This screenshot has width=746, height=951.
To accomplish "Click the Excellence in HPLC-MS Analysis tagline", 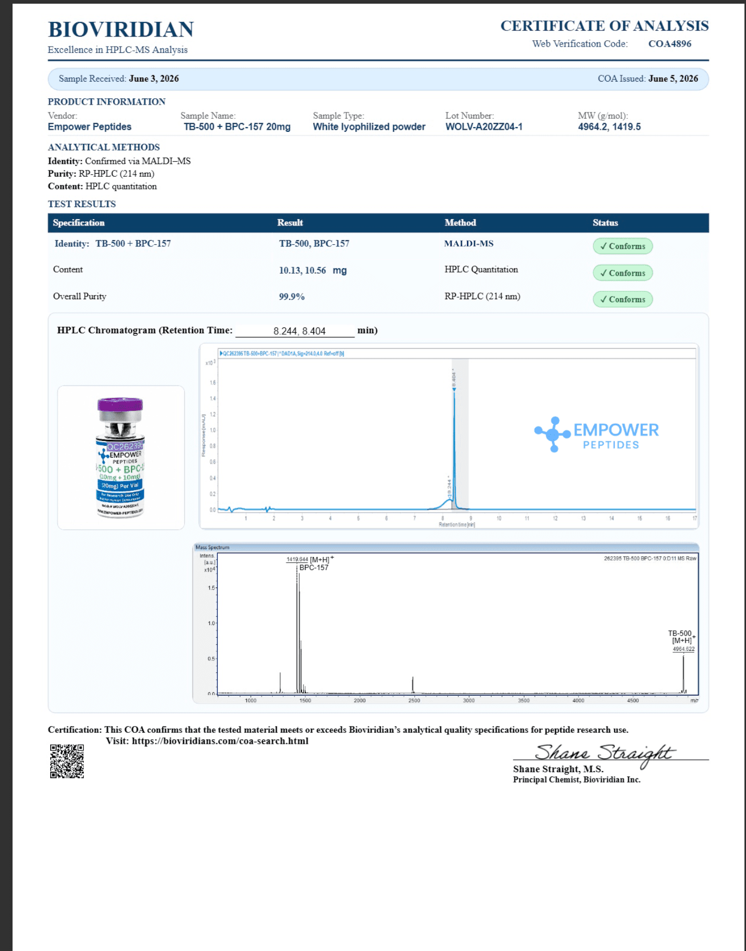I will pos(118,50).
